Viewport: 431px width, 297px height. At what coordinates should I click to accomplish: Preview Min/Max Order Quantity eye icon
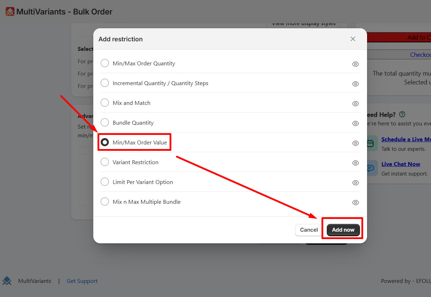pyautogui.click(x=355, y=64)
